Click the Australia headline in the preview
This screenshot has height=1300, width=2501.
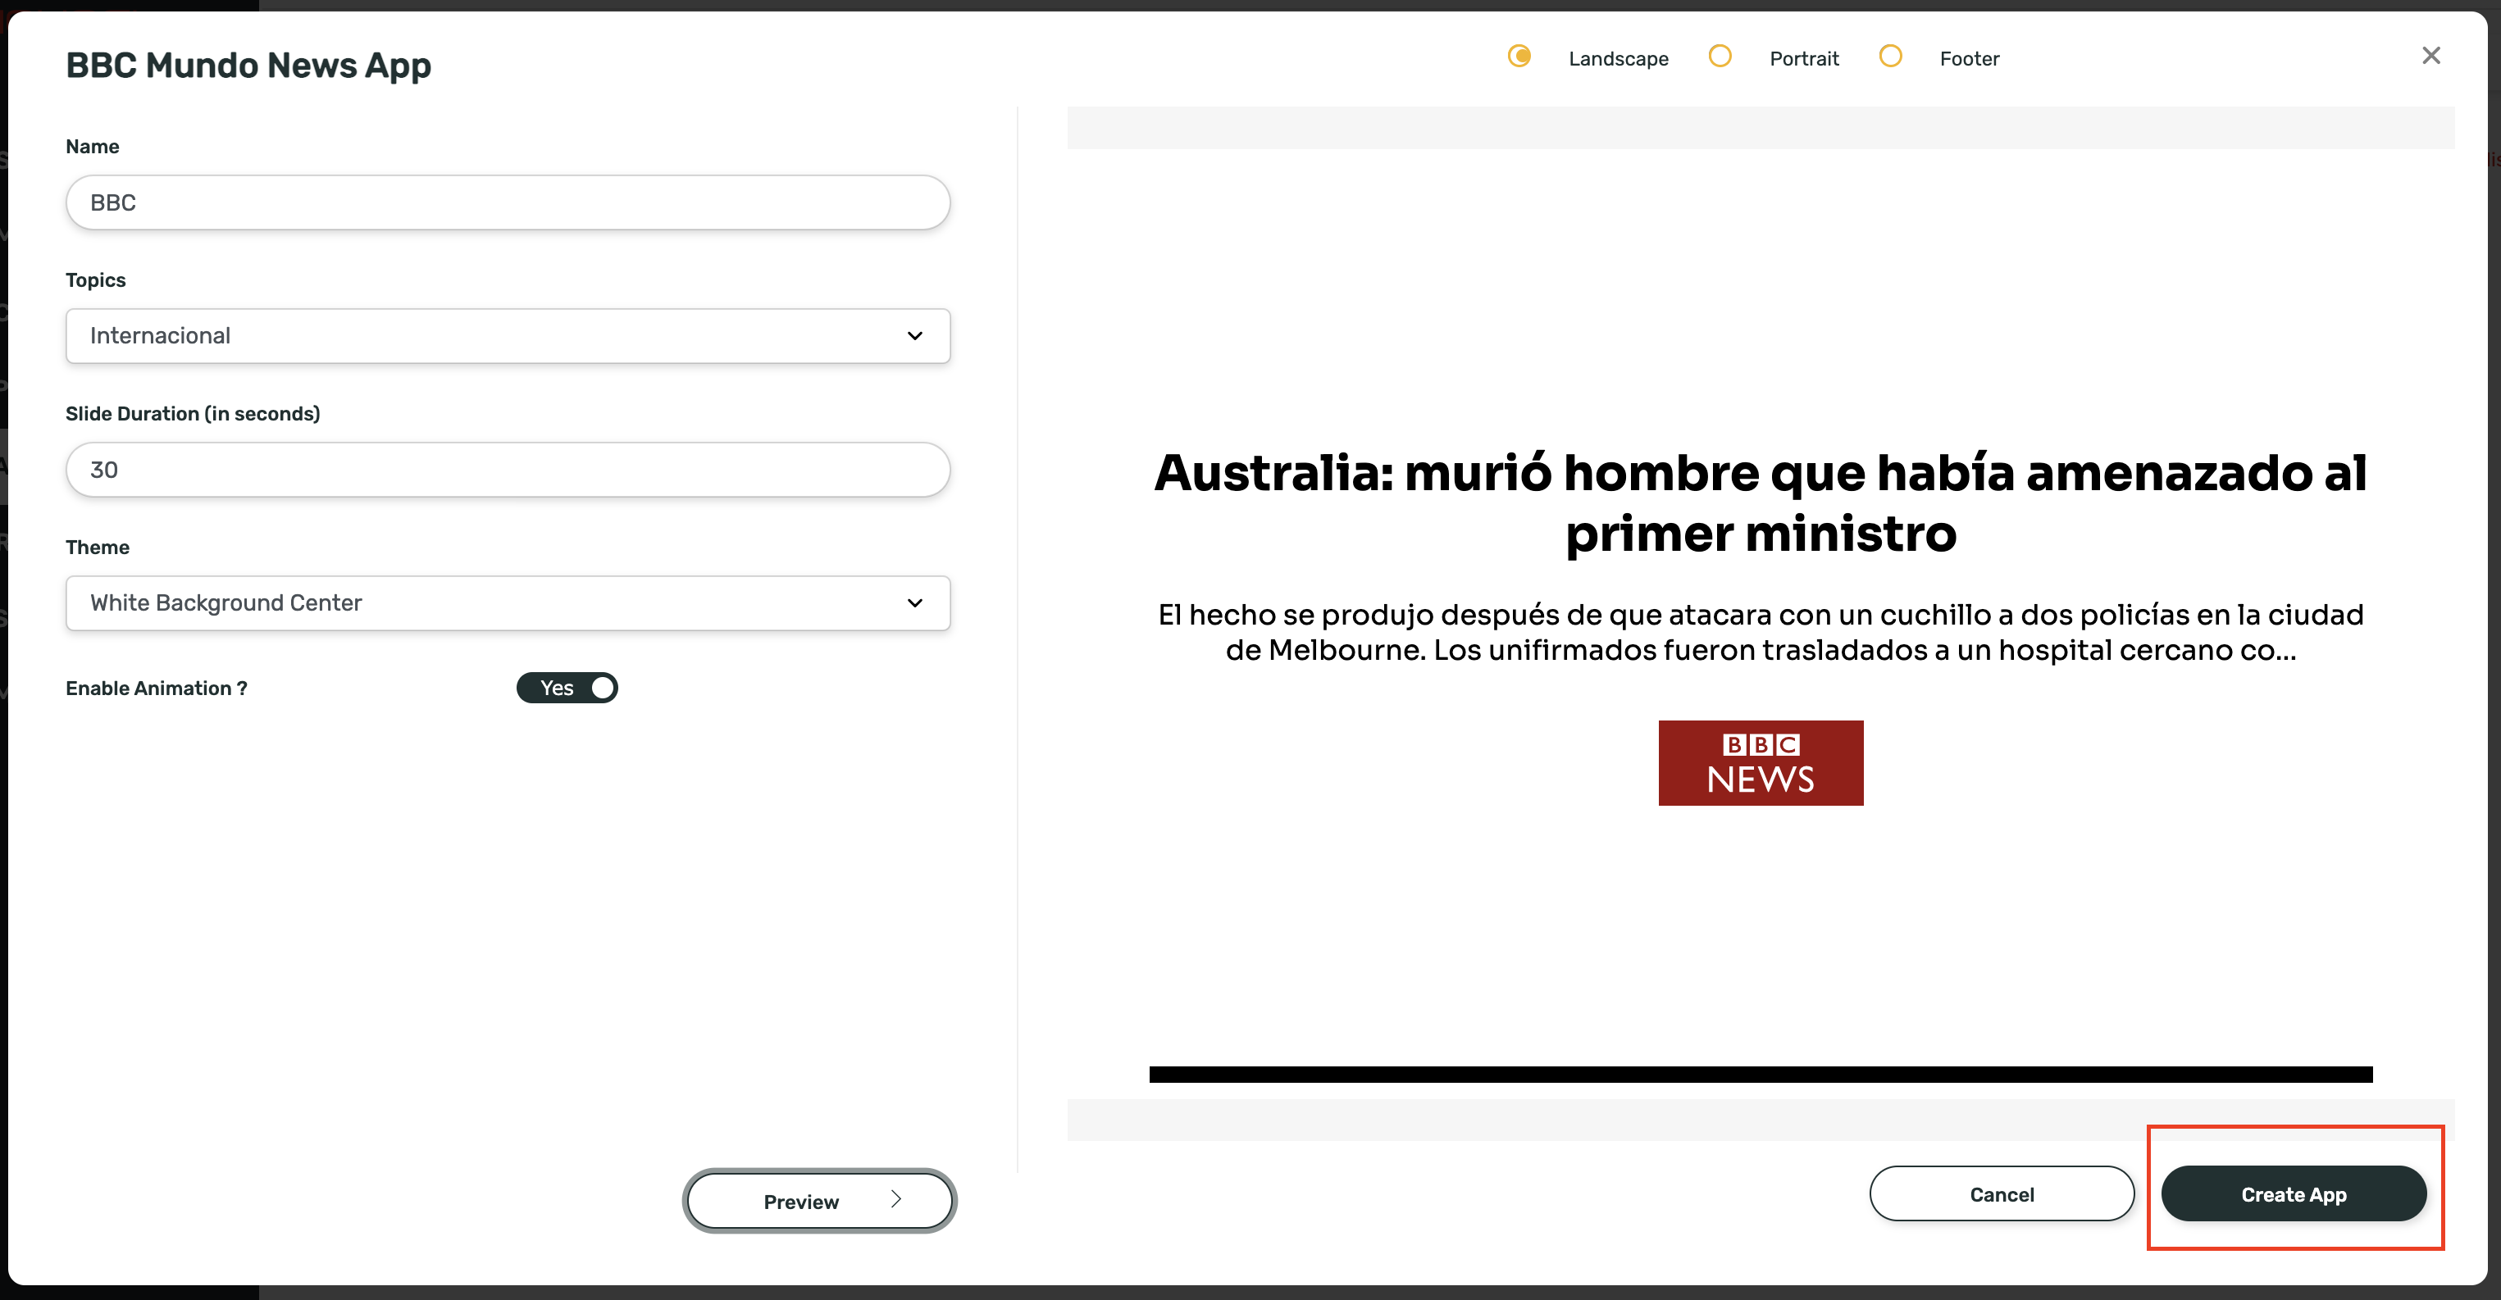click(1761, 502)
